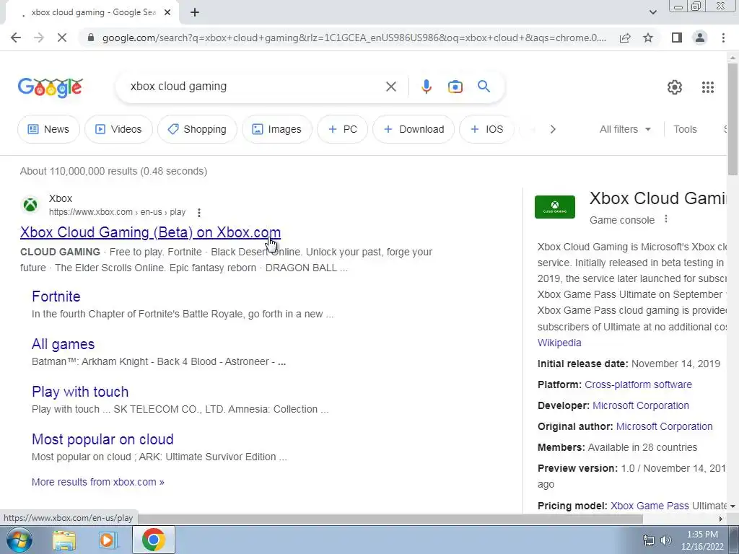
Task: Switch to the Shopping results tab
Action: click(x=197, y=129)
